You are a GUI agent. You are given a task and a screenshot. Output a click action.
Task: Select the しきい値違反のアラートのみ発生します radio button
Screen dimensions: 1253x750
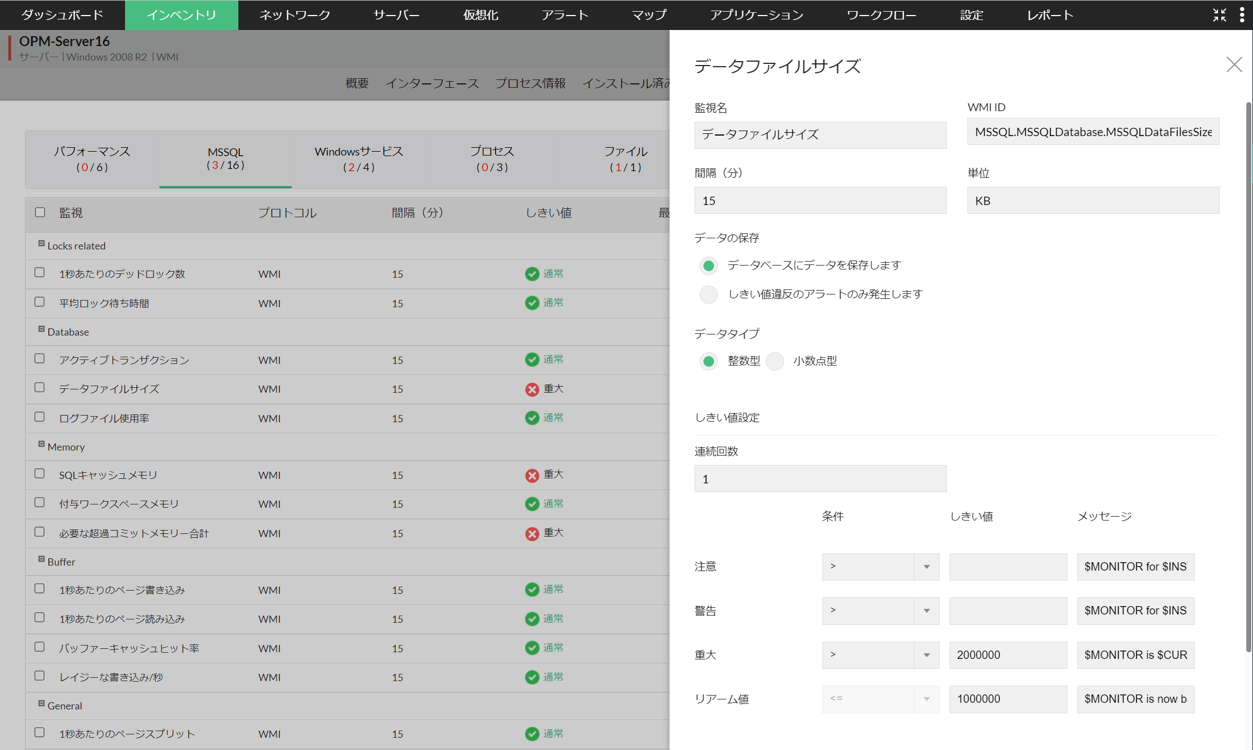click(708, 294)
